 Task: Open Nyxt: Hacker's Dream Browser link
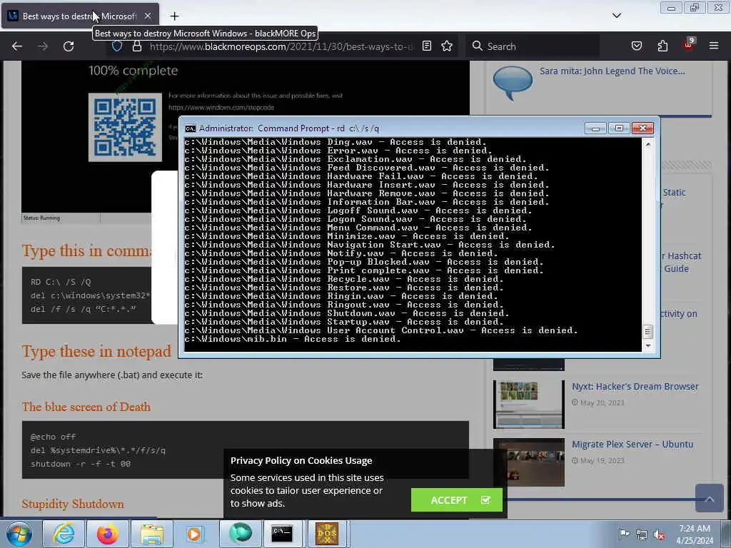point(635,386)
